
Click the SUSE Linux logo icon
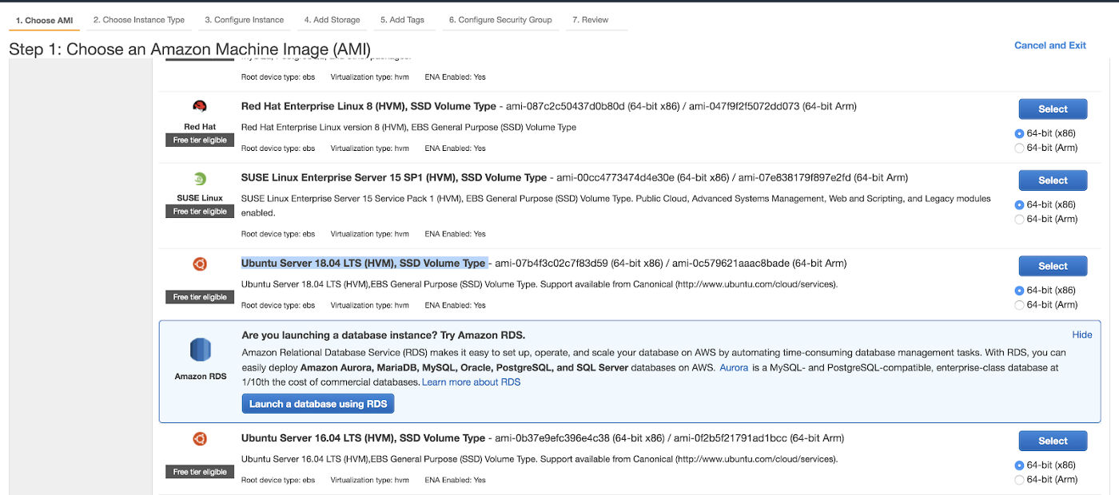point(200,178)
